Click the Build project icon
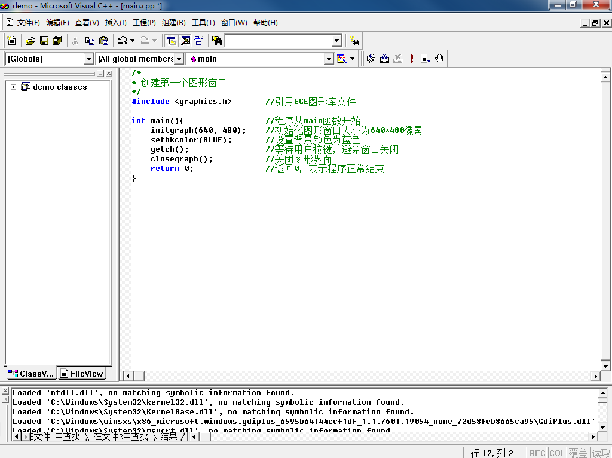Screen dimensions: 612x458 (x=384, y=59)
